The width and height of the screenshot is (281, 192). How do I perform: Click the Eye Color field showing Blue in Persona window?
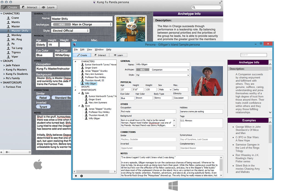[x=127, y=98]
